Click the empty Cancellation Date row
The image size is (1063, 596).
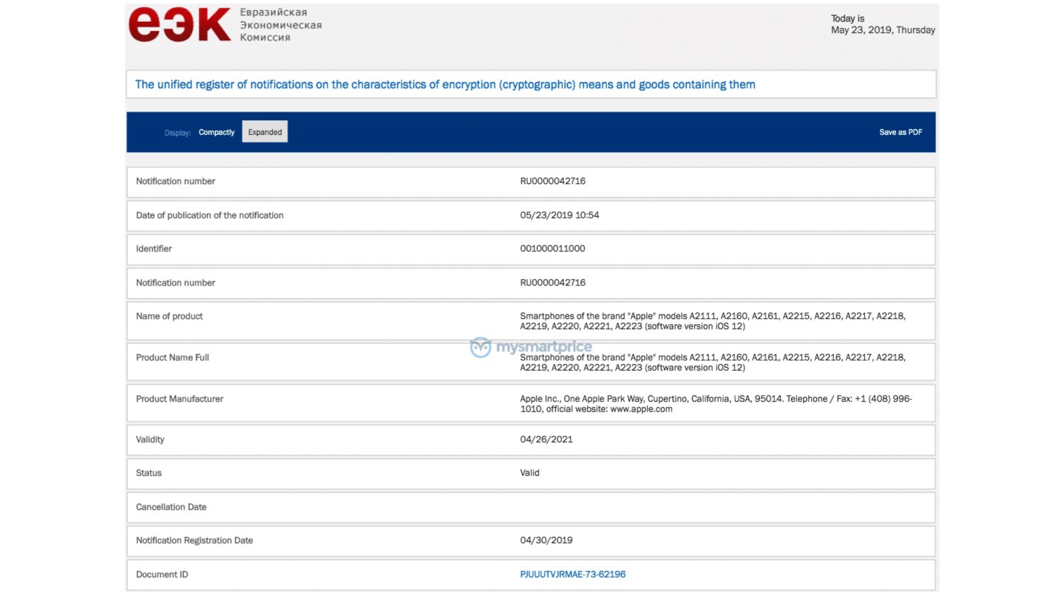pyautogui.click(x=531, y=507)
